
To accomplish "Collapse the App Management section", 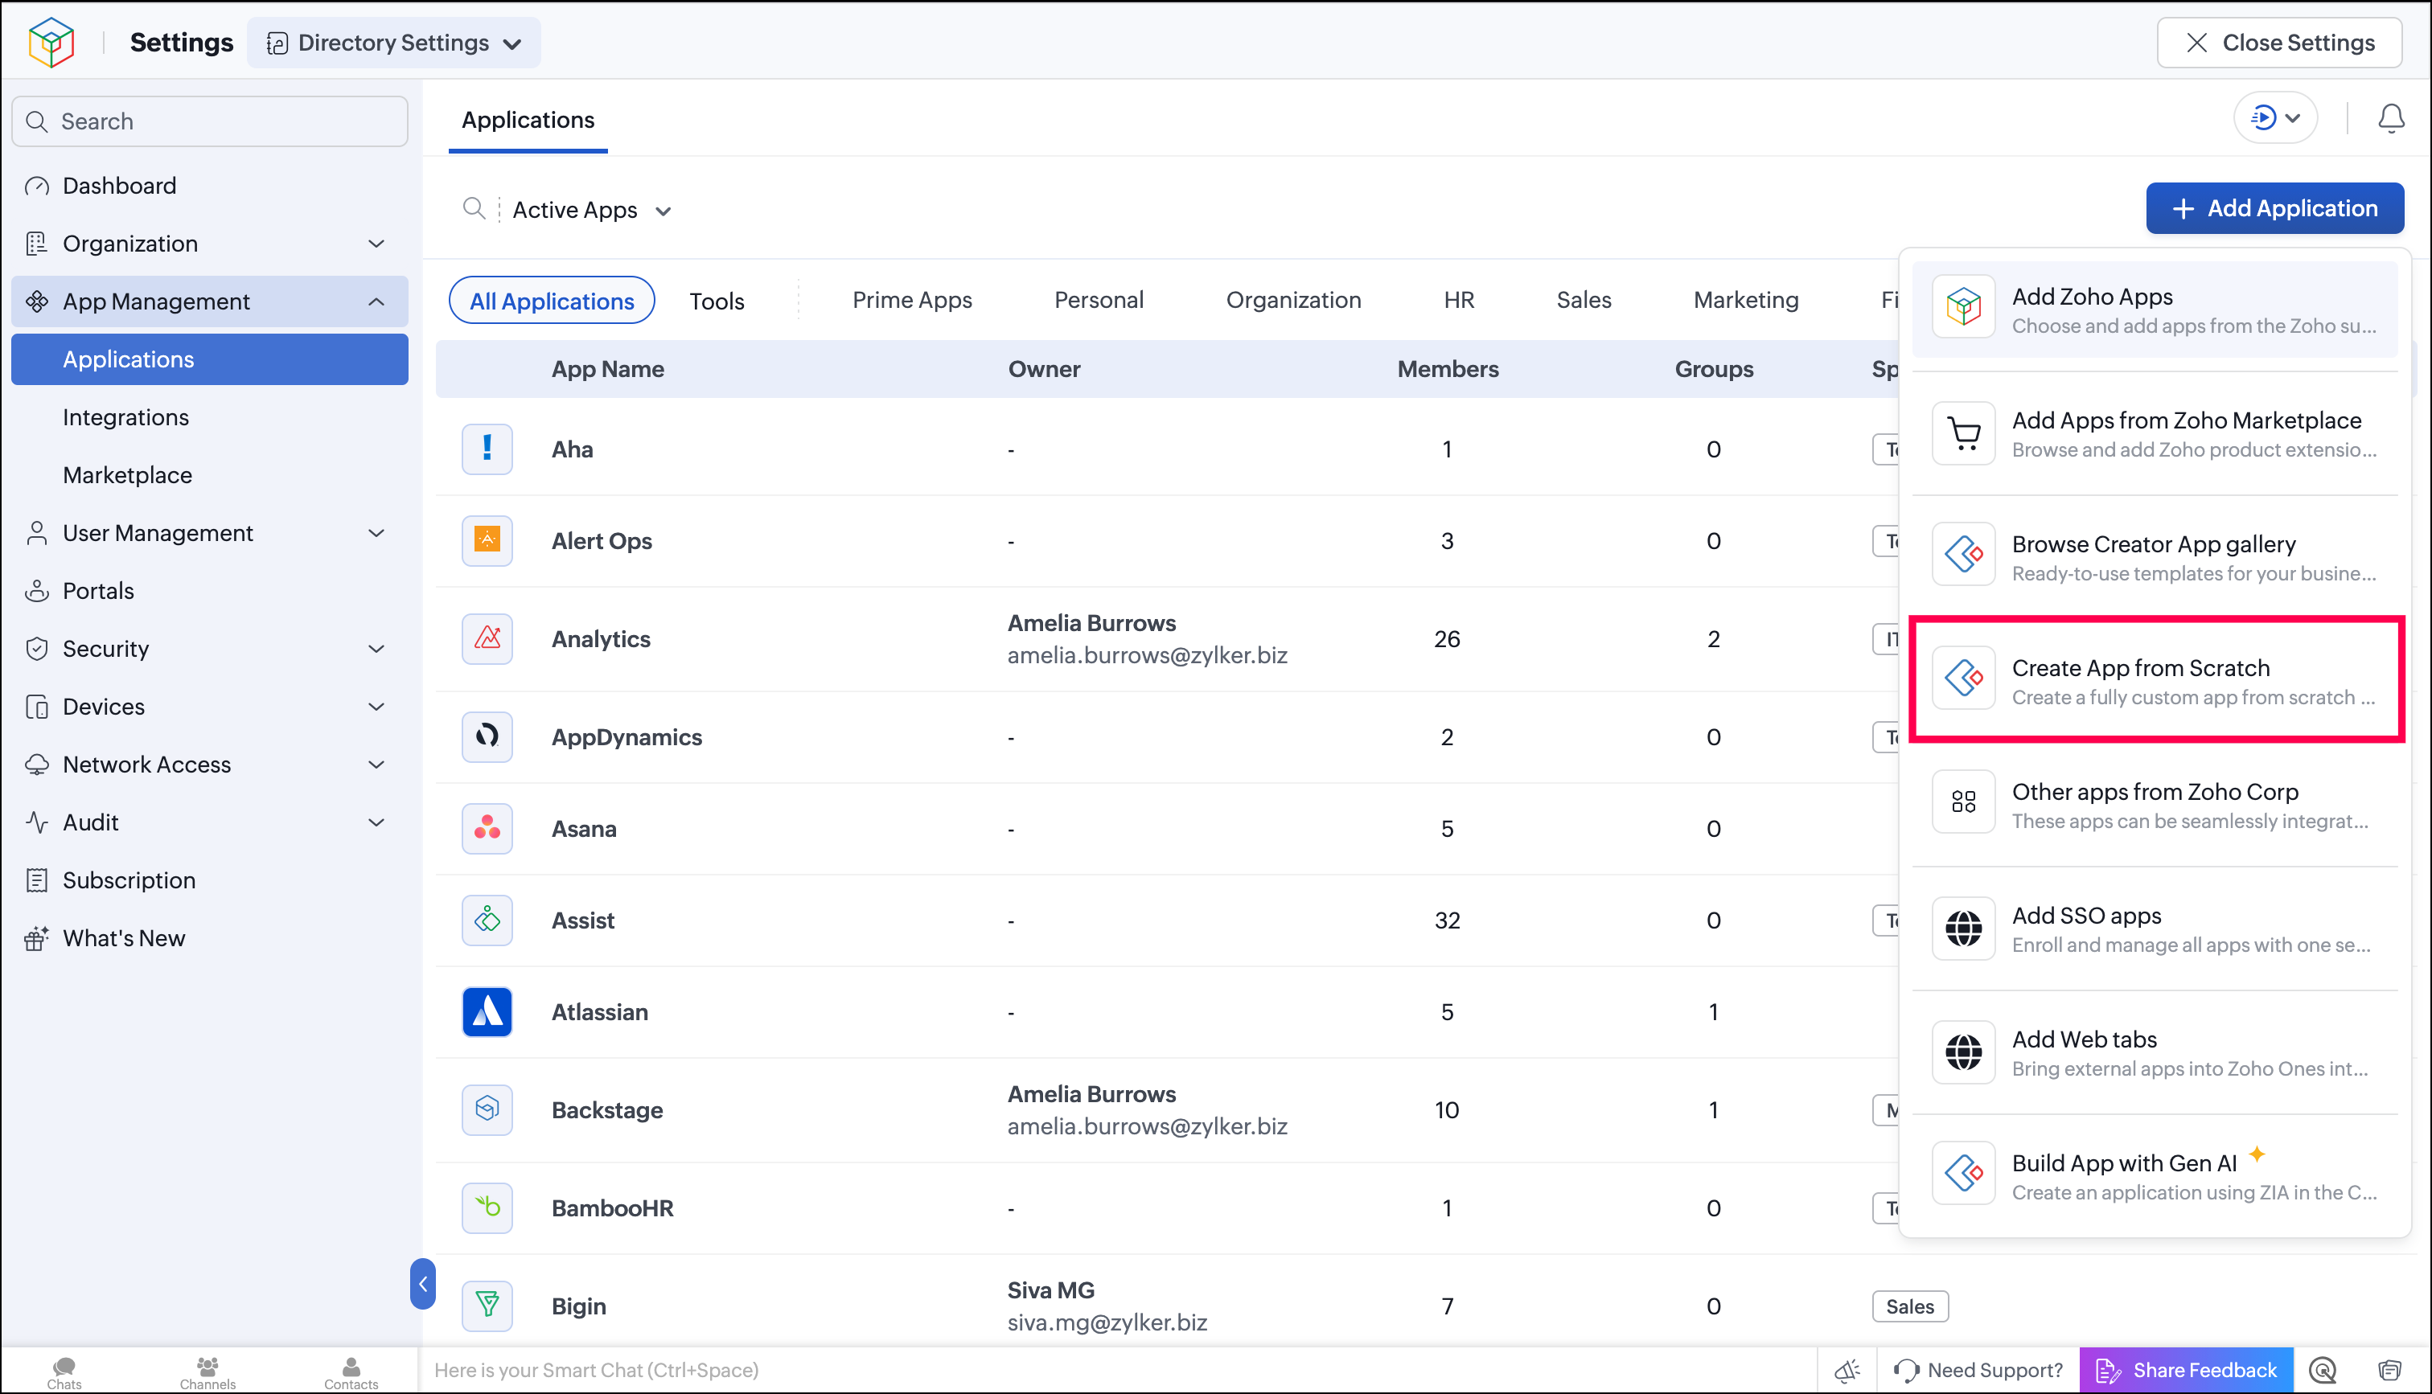I will click(x=210, y=301).
